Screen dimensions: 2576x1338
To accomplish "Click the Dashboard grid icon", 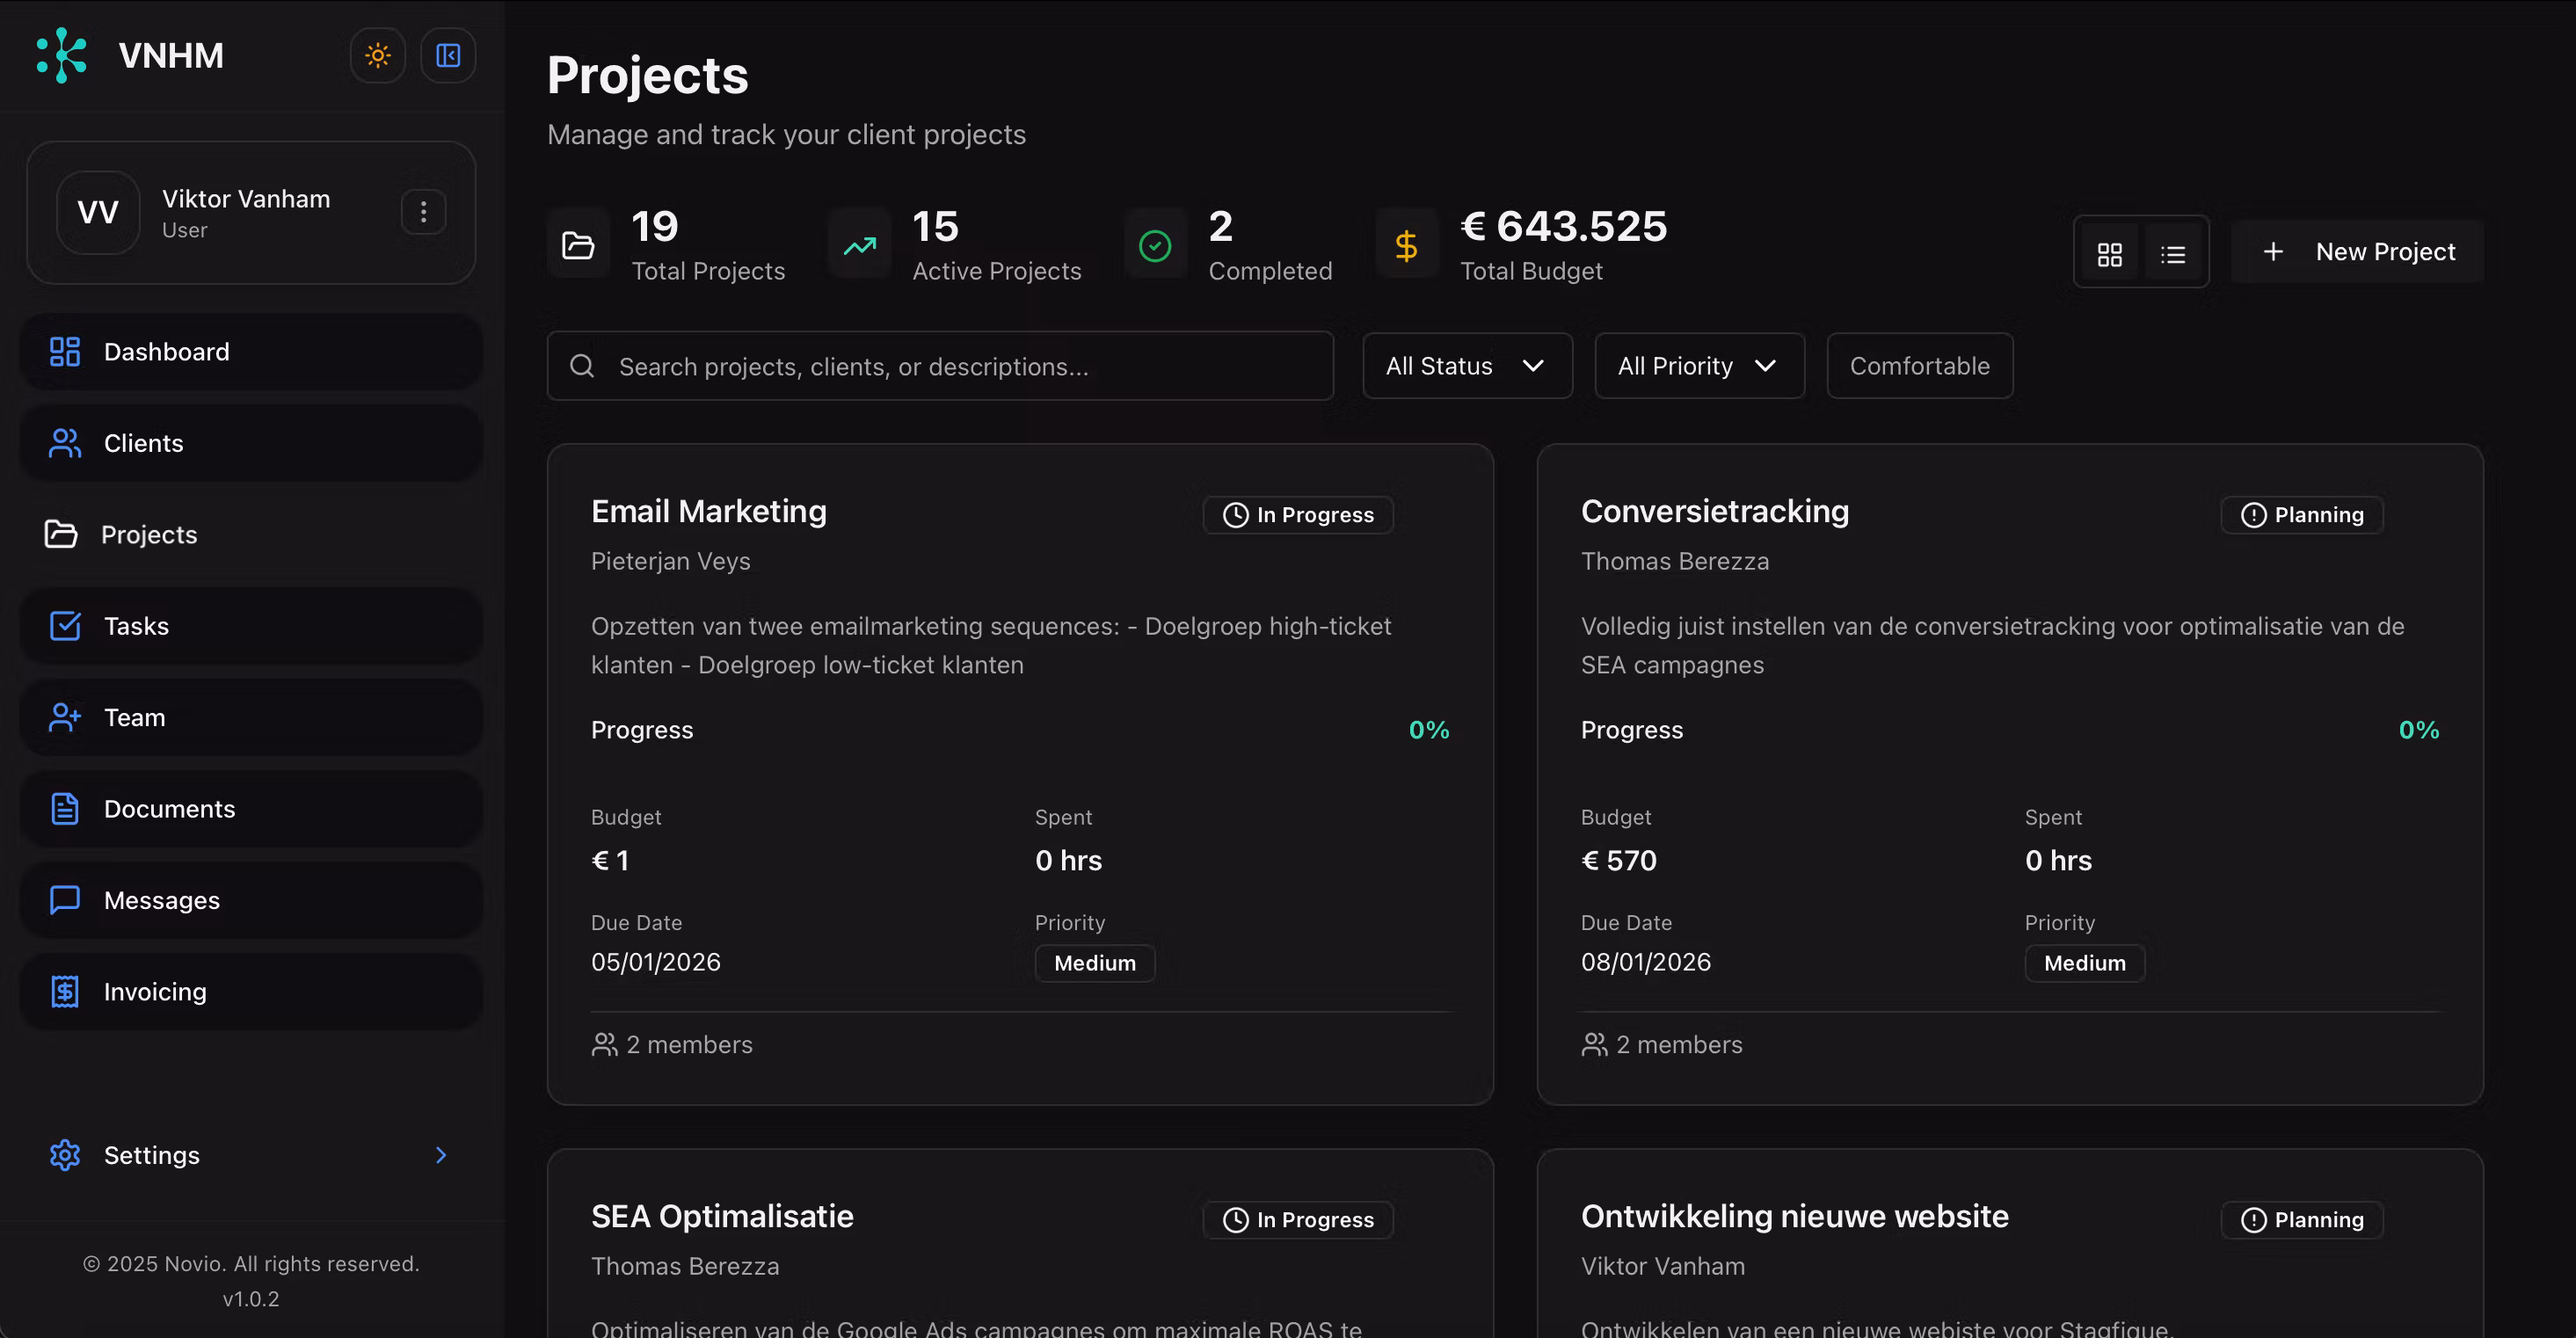I will [65, 352].
